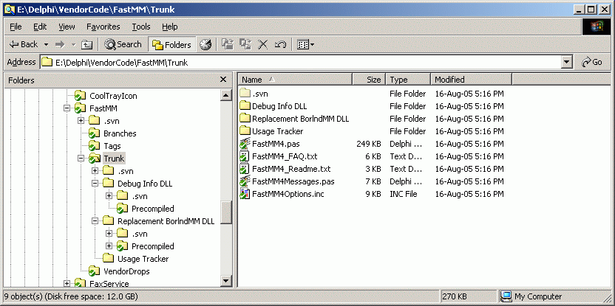This screenshot has height=306, width=615.
Task: Select VendorDrops folder in tree
Action: click(126, 271)
